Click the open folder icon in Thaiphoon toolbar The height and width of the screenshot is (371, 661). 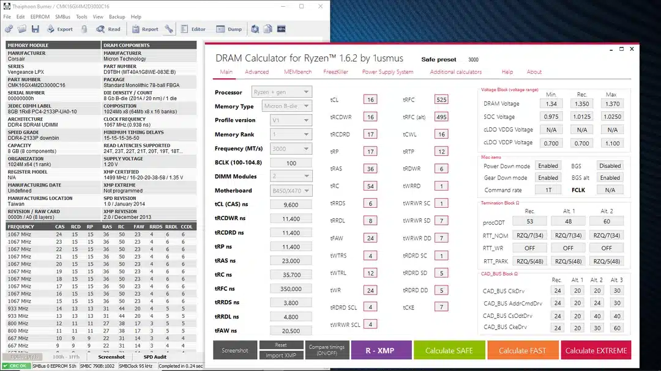(x=22, y=29)
